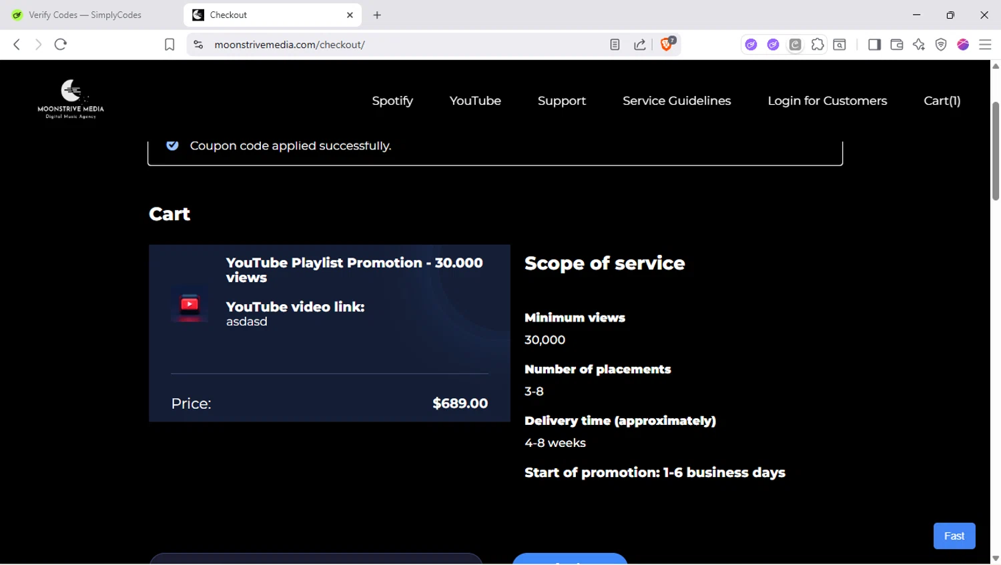The width and height of the screenshot is (1001, 565).
Task: Click 'Start of promotion: 1-6 business days'
Action: [655, 473]
